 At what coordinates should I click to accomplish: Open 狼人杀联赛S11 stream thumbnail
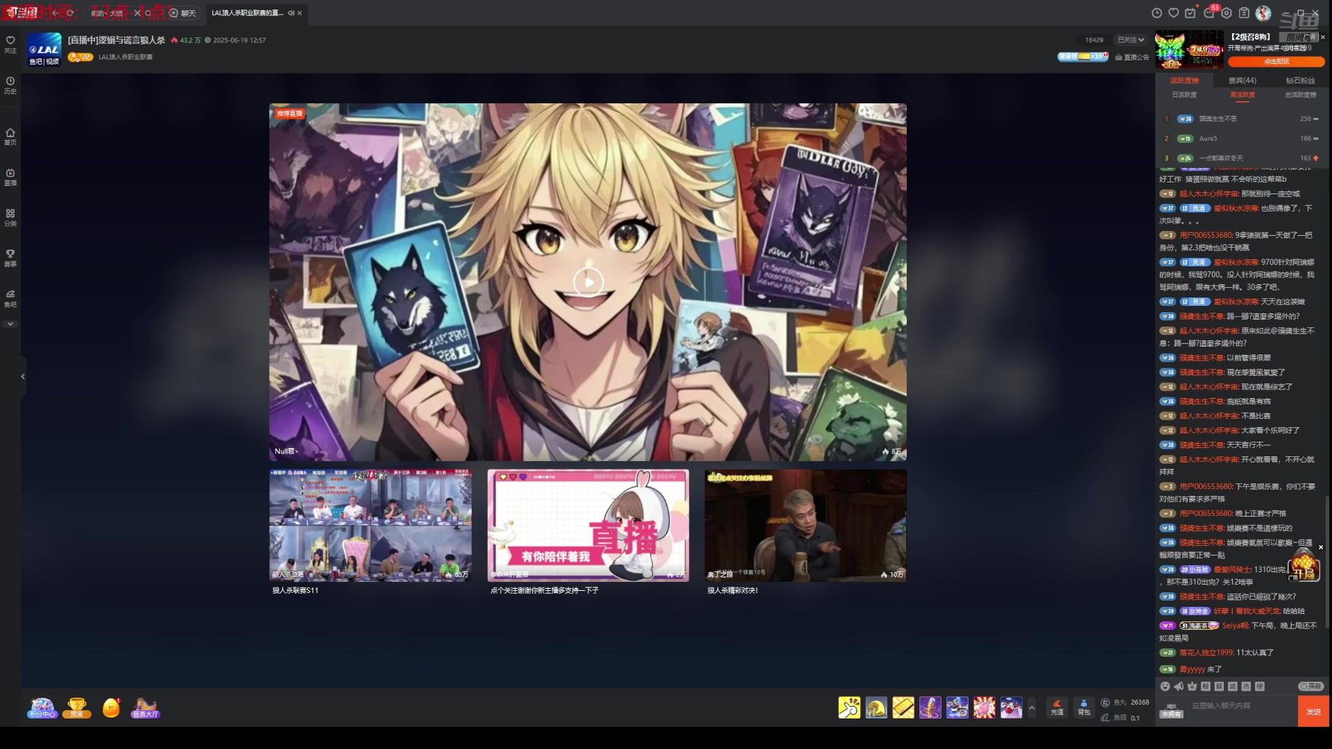point(370,525)
